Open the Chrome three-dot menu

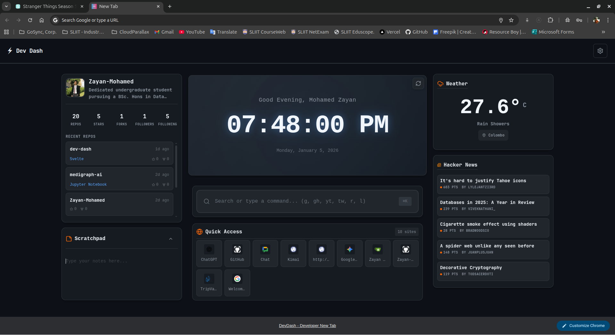608,20
